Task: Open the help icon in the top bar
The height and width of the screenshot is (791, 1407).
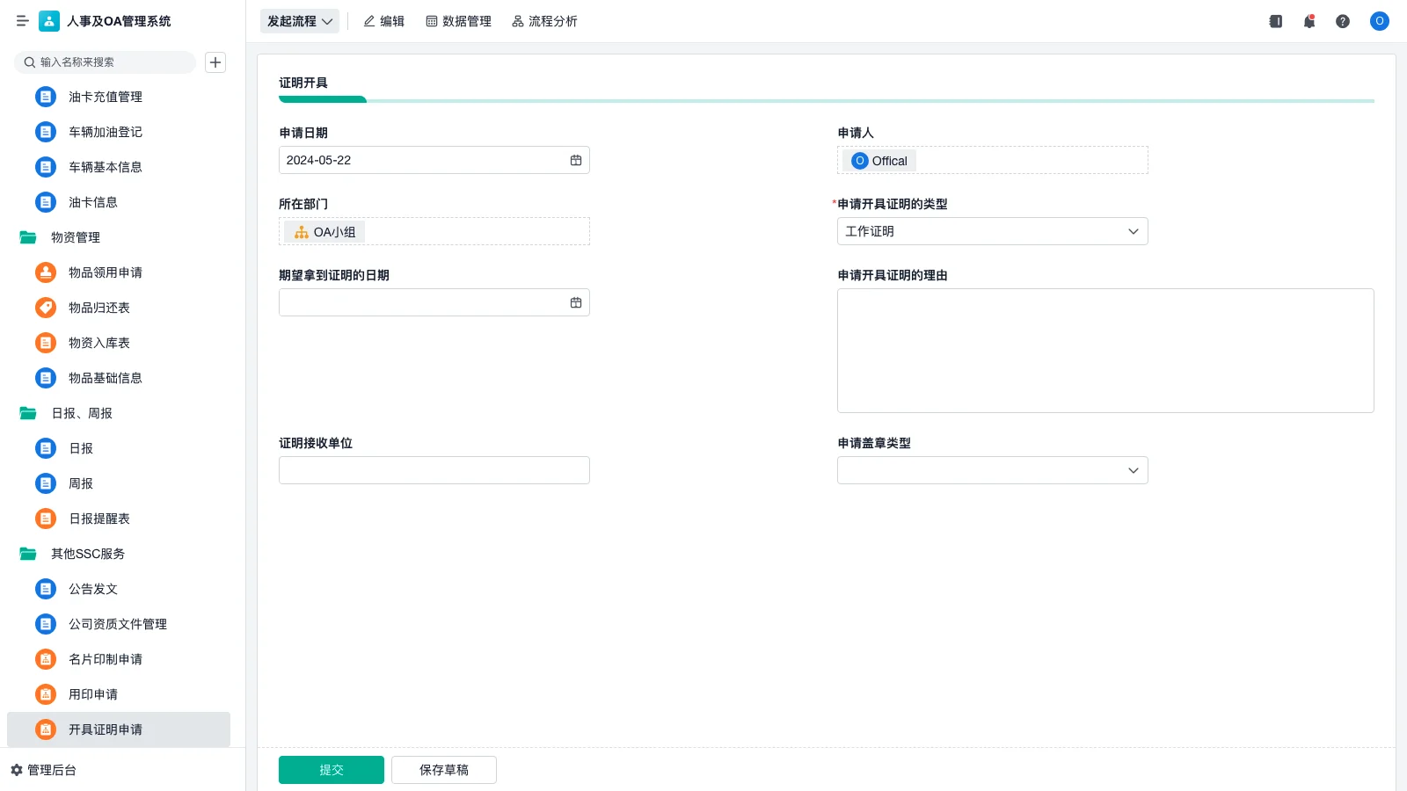Action: coord(1344,21)
